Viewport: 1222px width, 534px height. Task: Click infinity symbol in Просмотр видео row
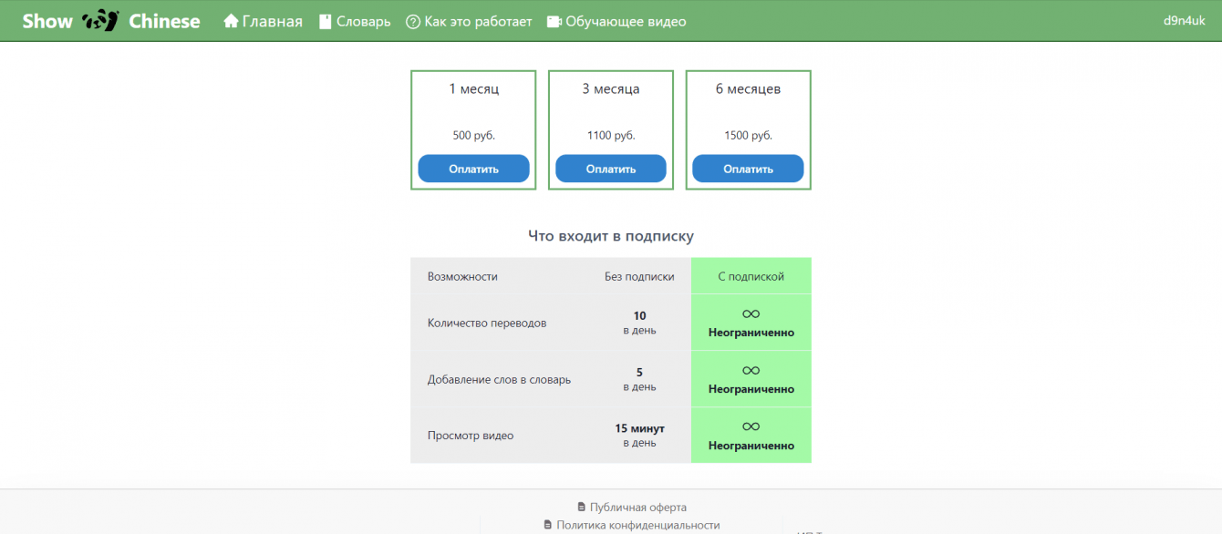(751, 426)
